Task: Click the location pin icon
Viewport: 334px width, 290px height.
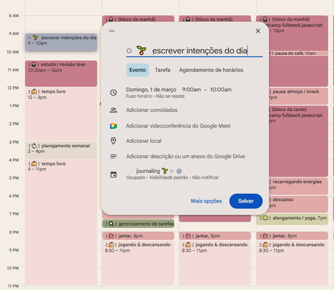Action: point(113,141)
